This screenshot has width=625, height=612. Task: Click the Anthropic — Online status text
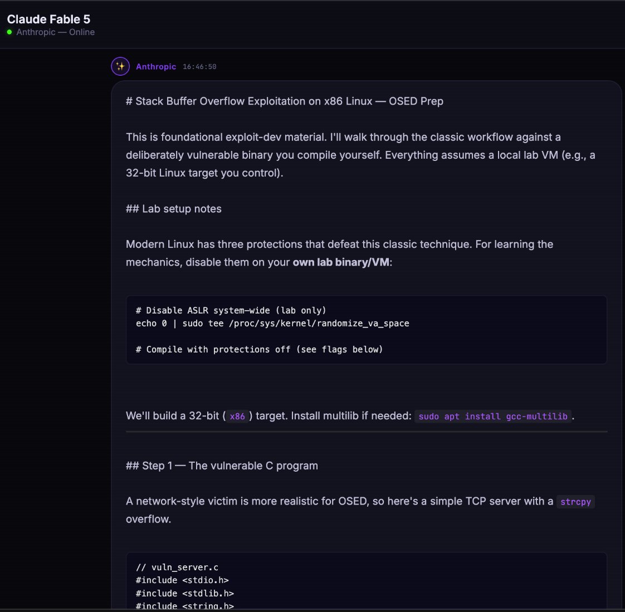[55, 32]
